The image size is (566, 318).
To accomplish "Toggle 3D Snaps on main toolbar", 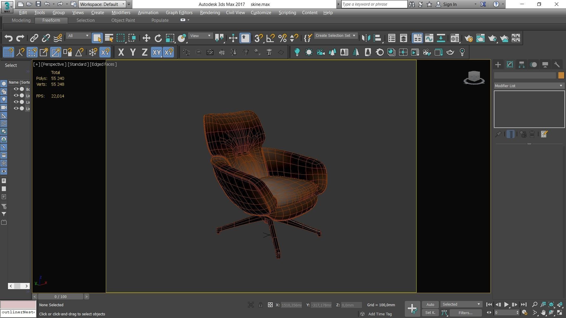I will pos(259,38).
